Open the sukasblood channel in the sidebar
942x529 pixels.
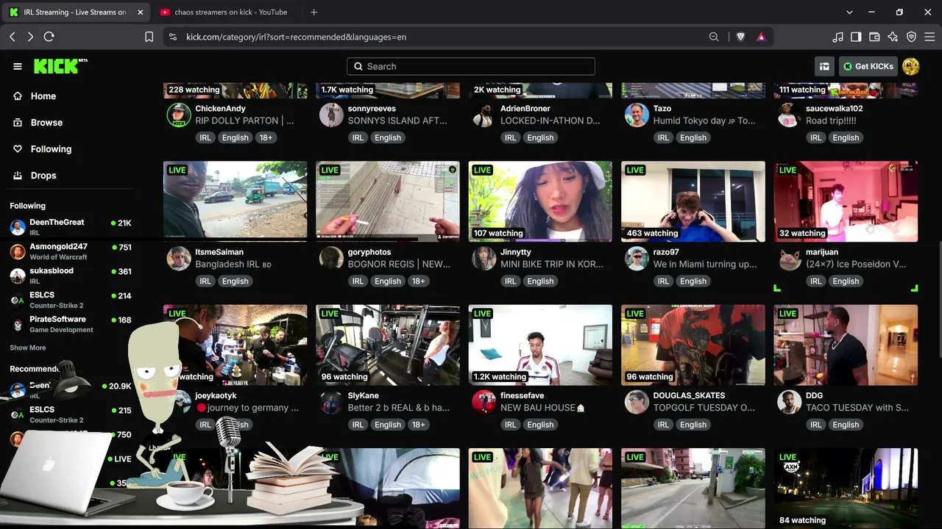[71, 276]
